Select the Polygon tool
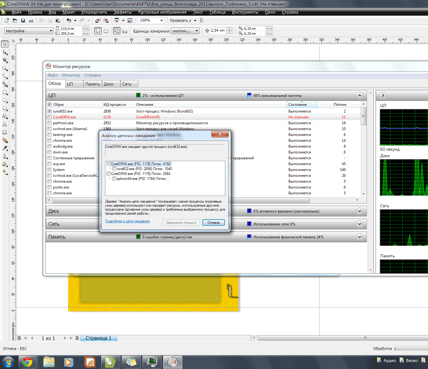 (x=5, y=108)
